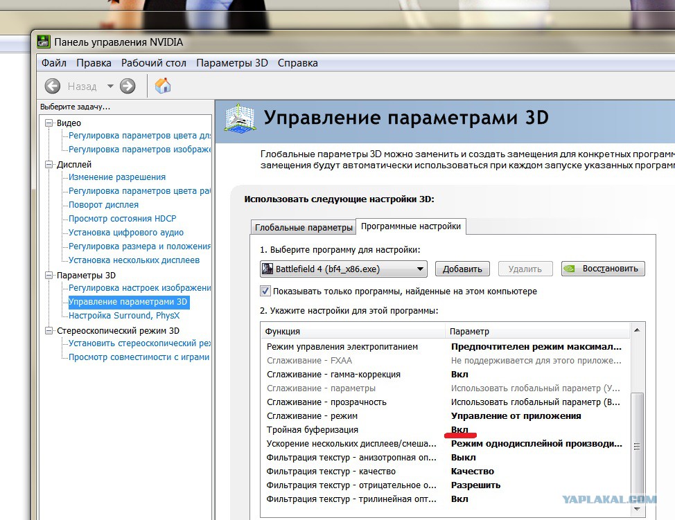The width and height of the screenshot is (675, 520).
Task: Click the Добавить button
Action: (462, 269)
